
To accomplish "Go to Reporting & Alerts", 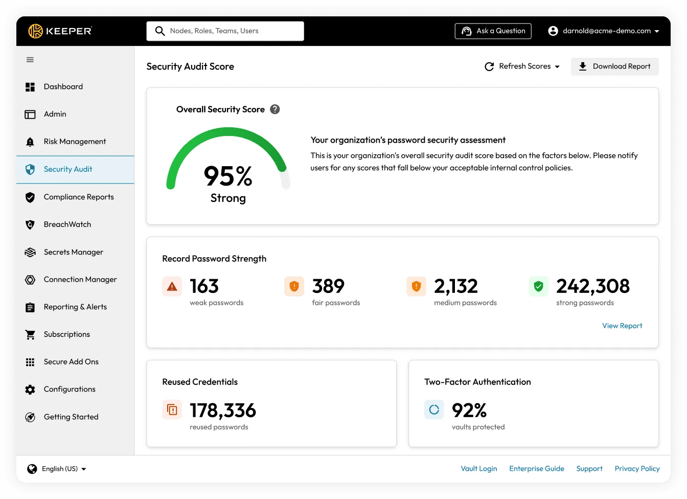I will 75,307.
